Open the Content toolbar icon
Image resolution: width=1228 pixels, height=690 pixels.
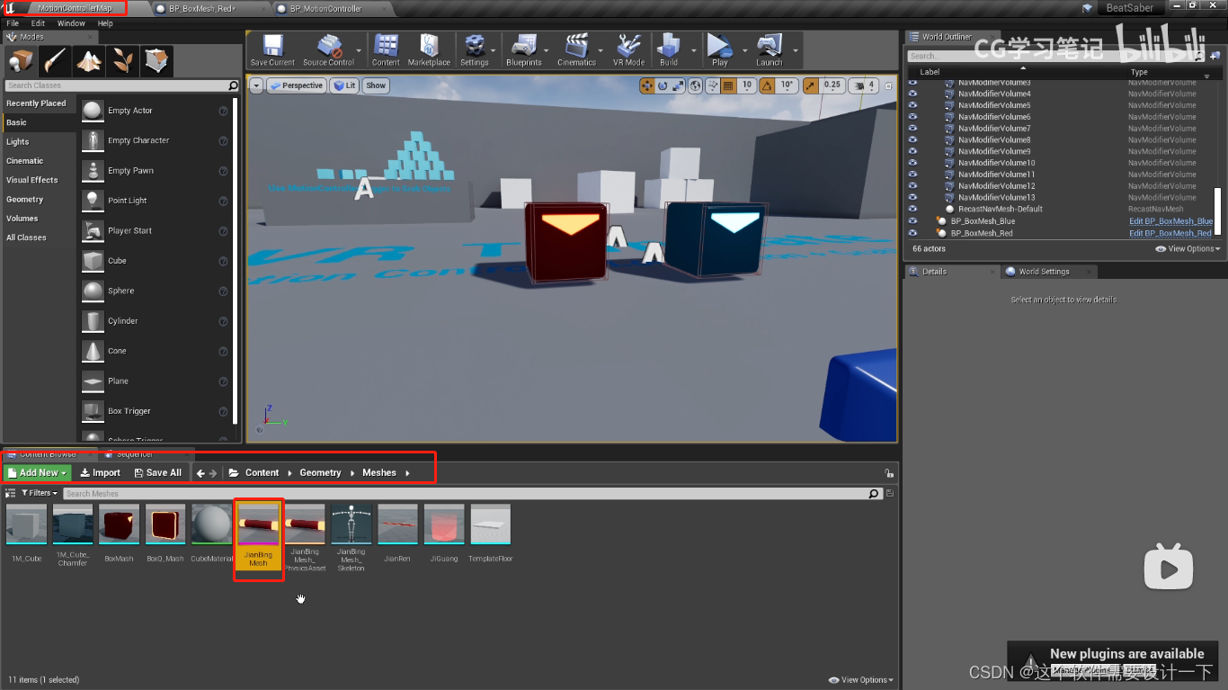click(x=386, y=50)
